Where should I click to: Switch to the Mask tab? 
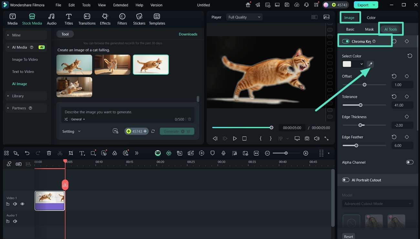[x=369, y=29]
